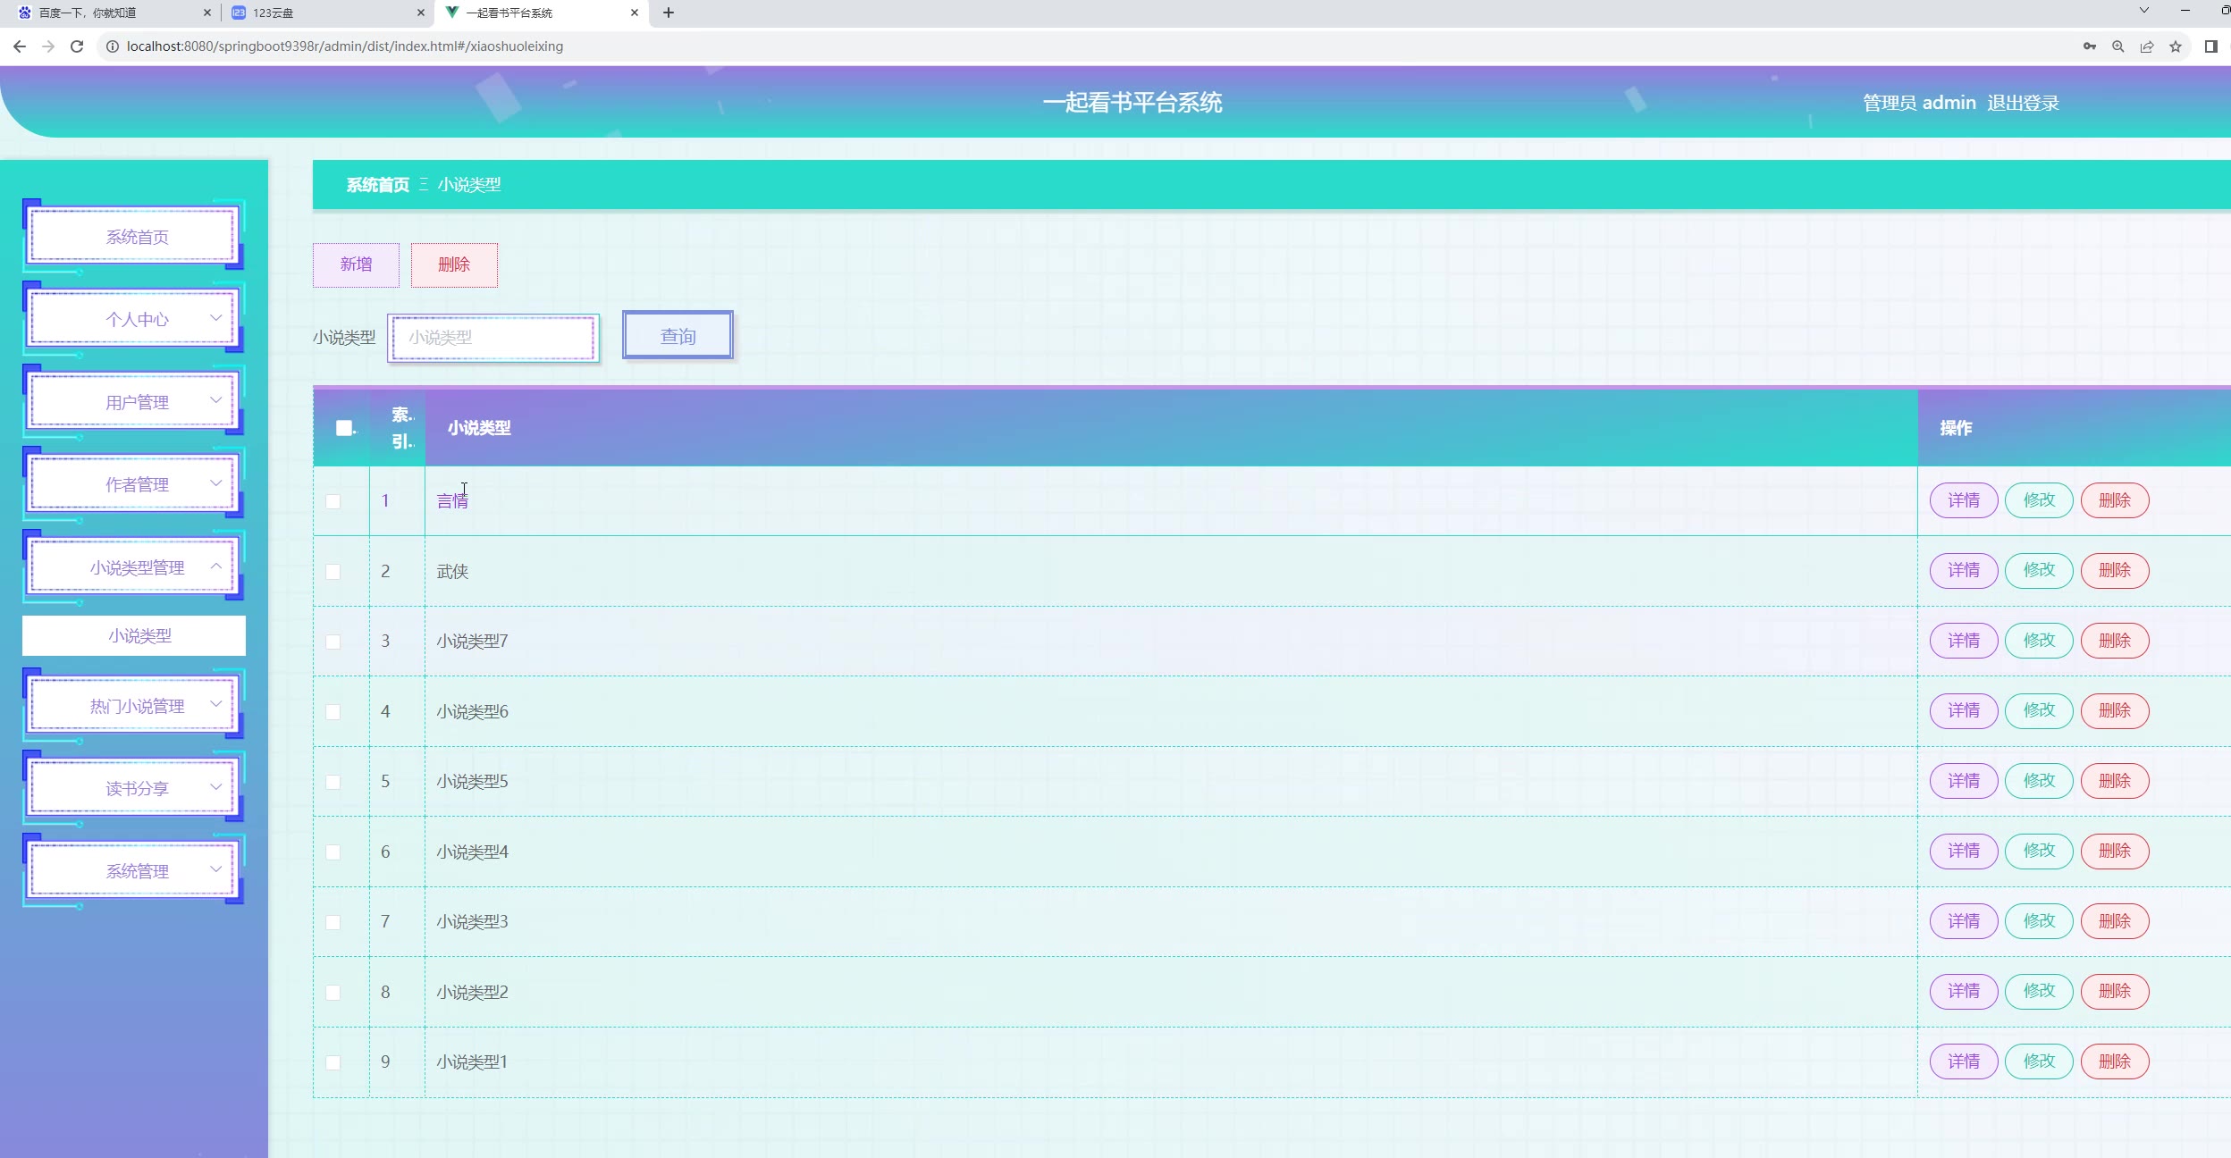The height and width of the screenshot is (1158, 2231).
Task: Open 详情 for the 小说类型1 row
Action: 1964,1061
